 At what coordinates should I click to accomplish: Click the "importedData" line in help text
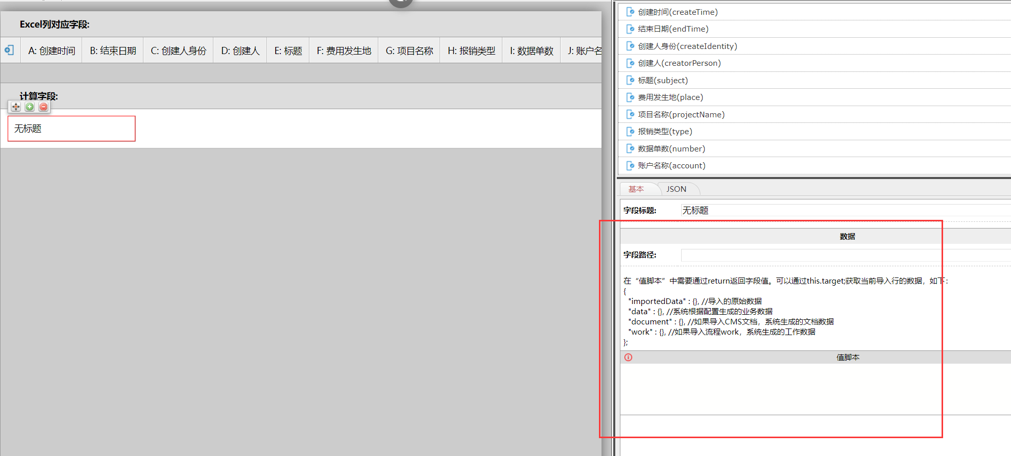(x=695, y=301)
